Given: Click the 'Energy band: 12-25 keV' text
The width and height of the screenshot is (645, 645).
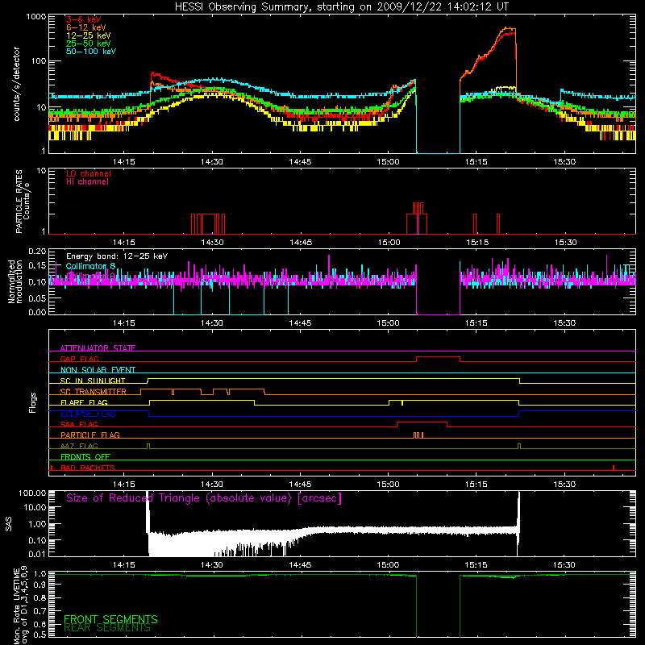Looking at the screenshot, I should [x=117, y=256].
